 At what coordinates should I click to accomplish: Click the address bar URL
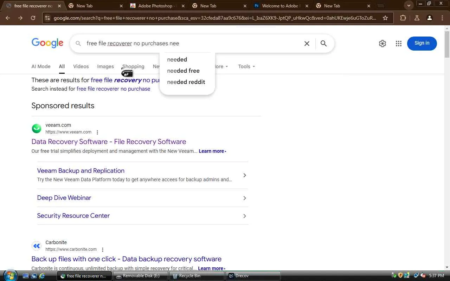[x=215, y=18]
